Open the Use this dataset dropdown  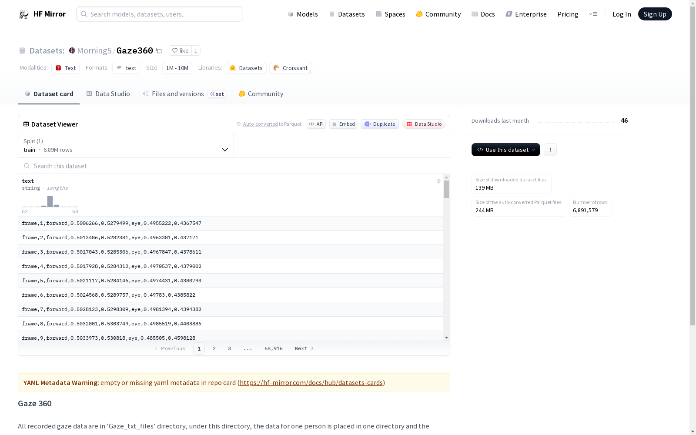point(506,150)
